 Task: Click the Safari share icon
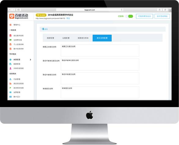pos(159,10)
